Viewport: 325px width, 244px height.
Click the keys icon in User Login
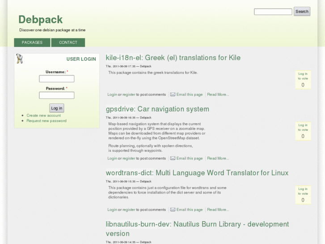point(20,59)
